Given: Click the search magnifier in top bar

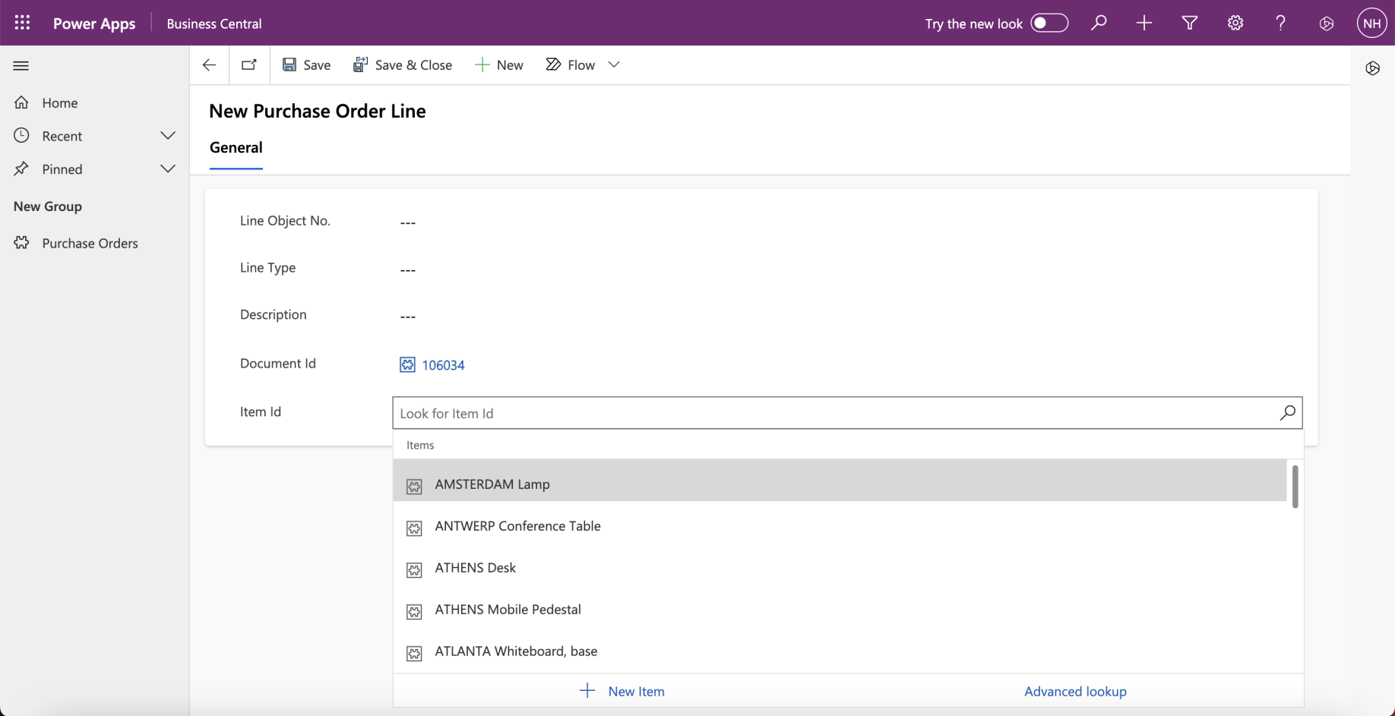Looking at the screenshot, I should pyautogui.click(x=1098, y=23).
